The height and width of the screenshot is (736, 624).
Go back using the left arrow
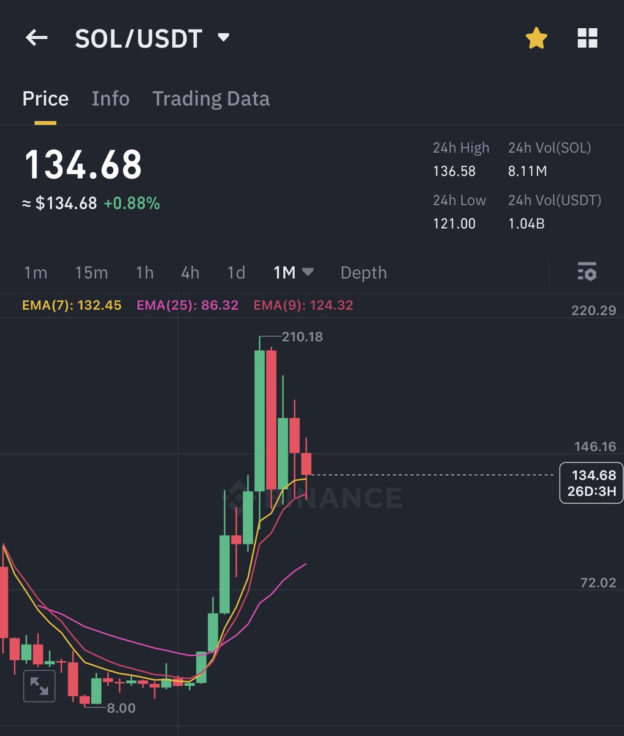coord(36,38)
